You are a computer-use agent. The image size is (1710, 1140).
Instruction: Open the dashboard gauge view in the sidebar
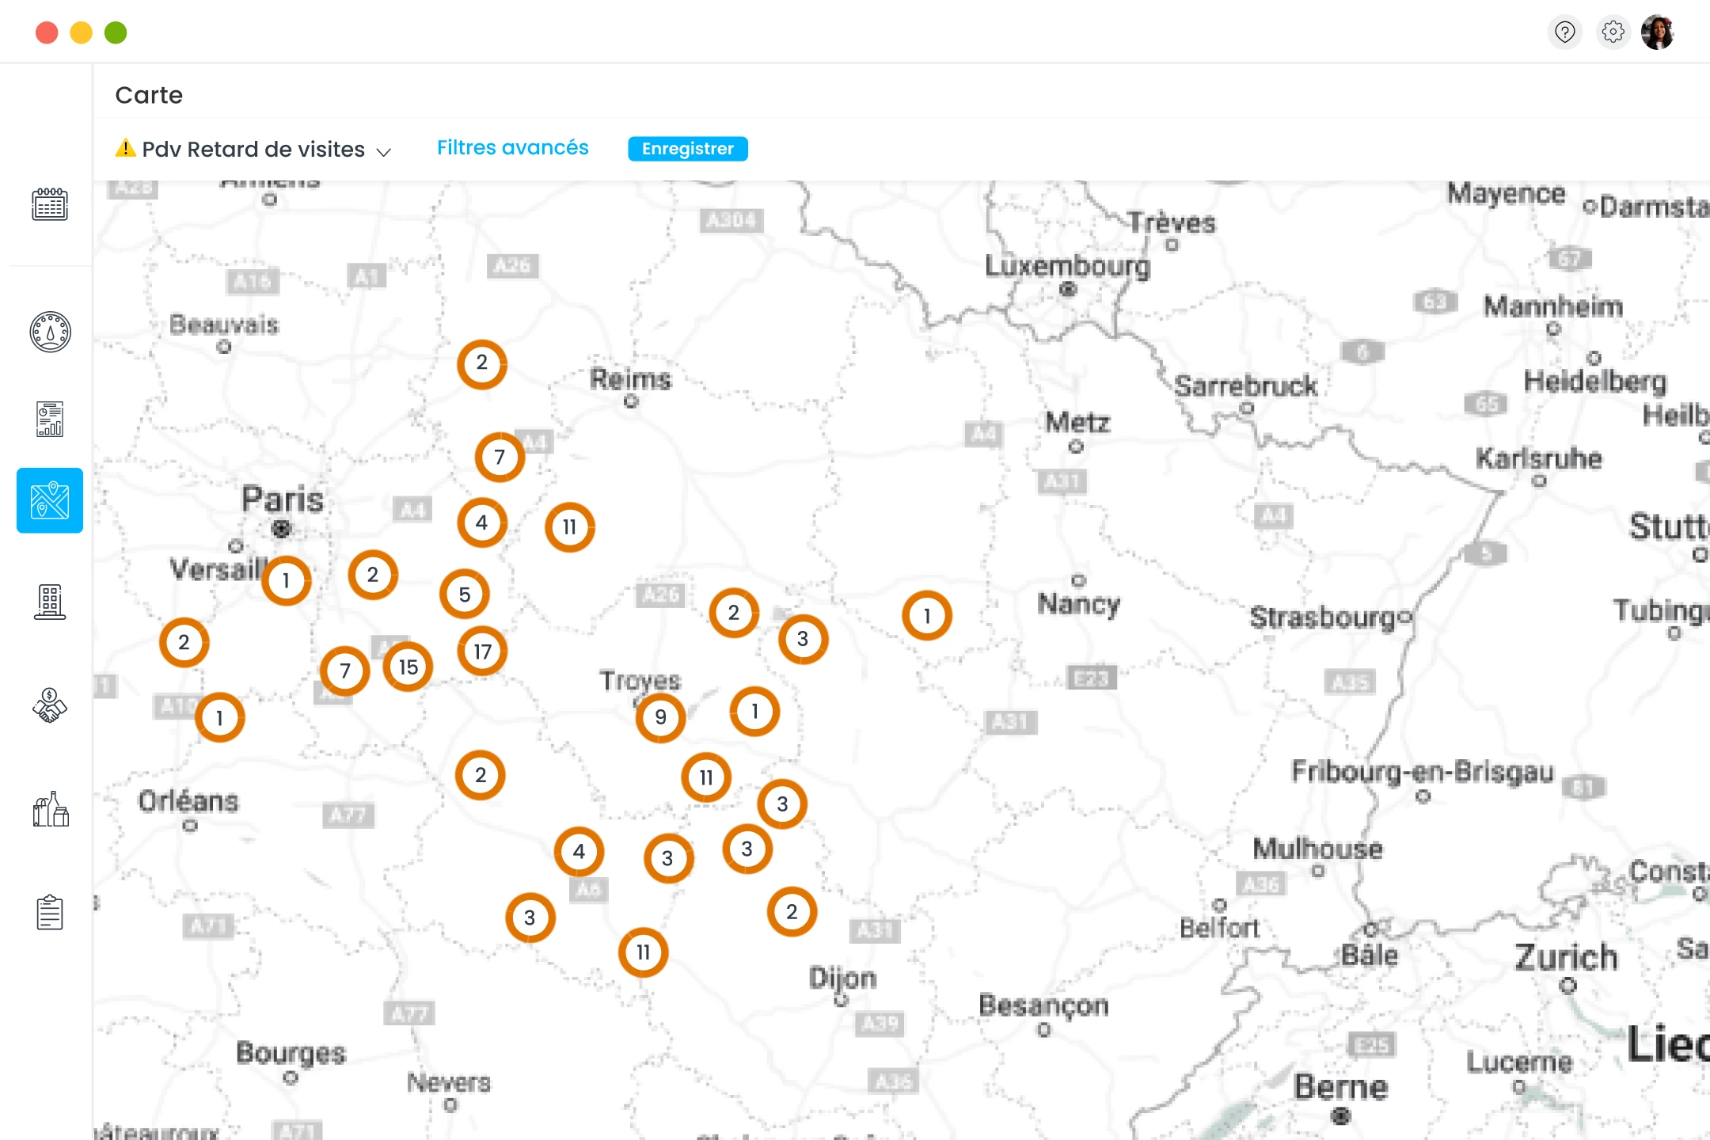(49, 332)
